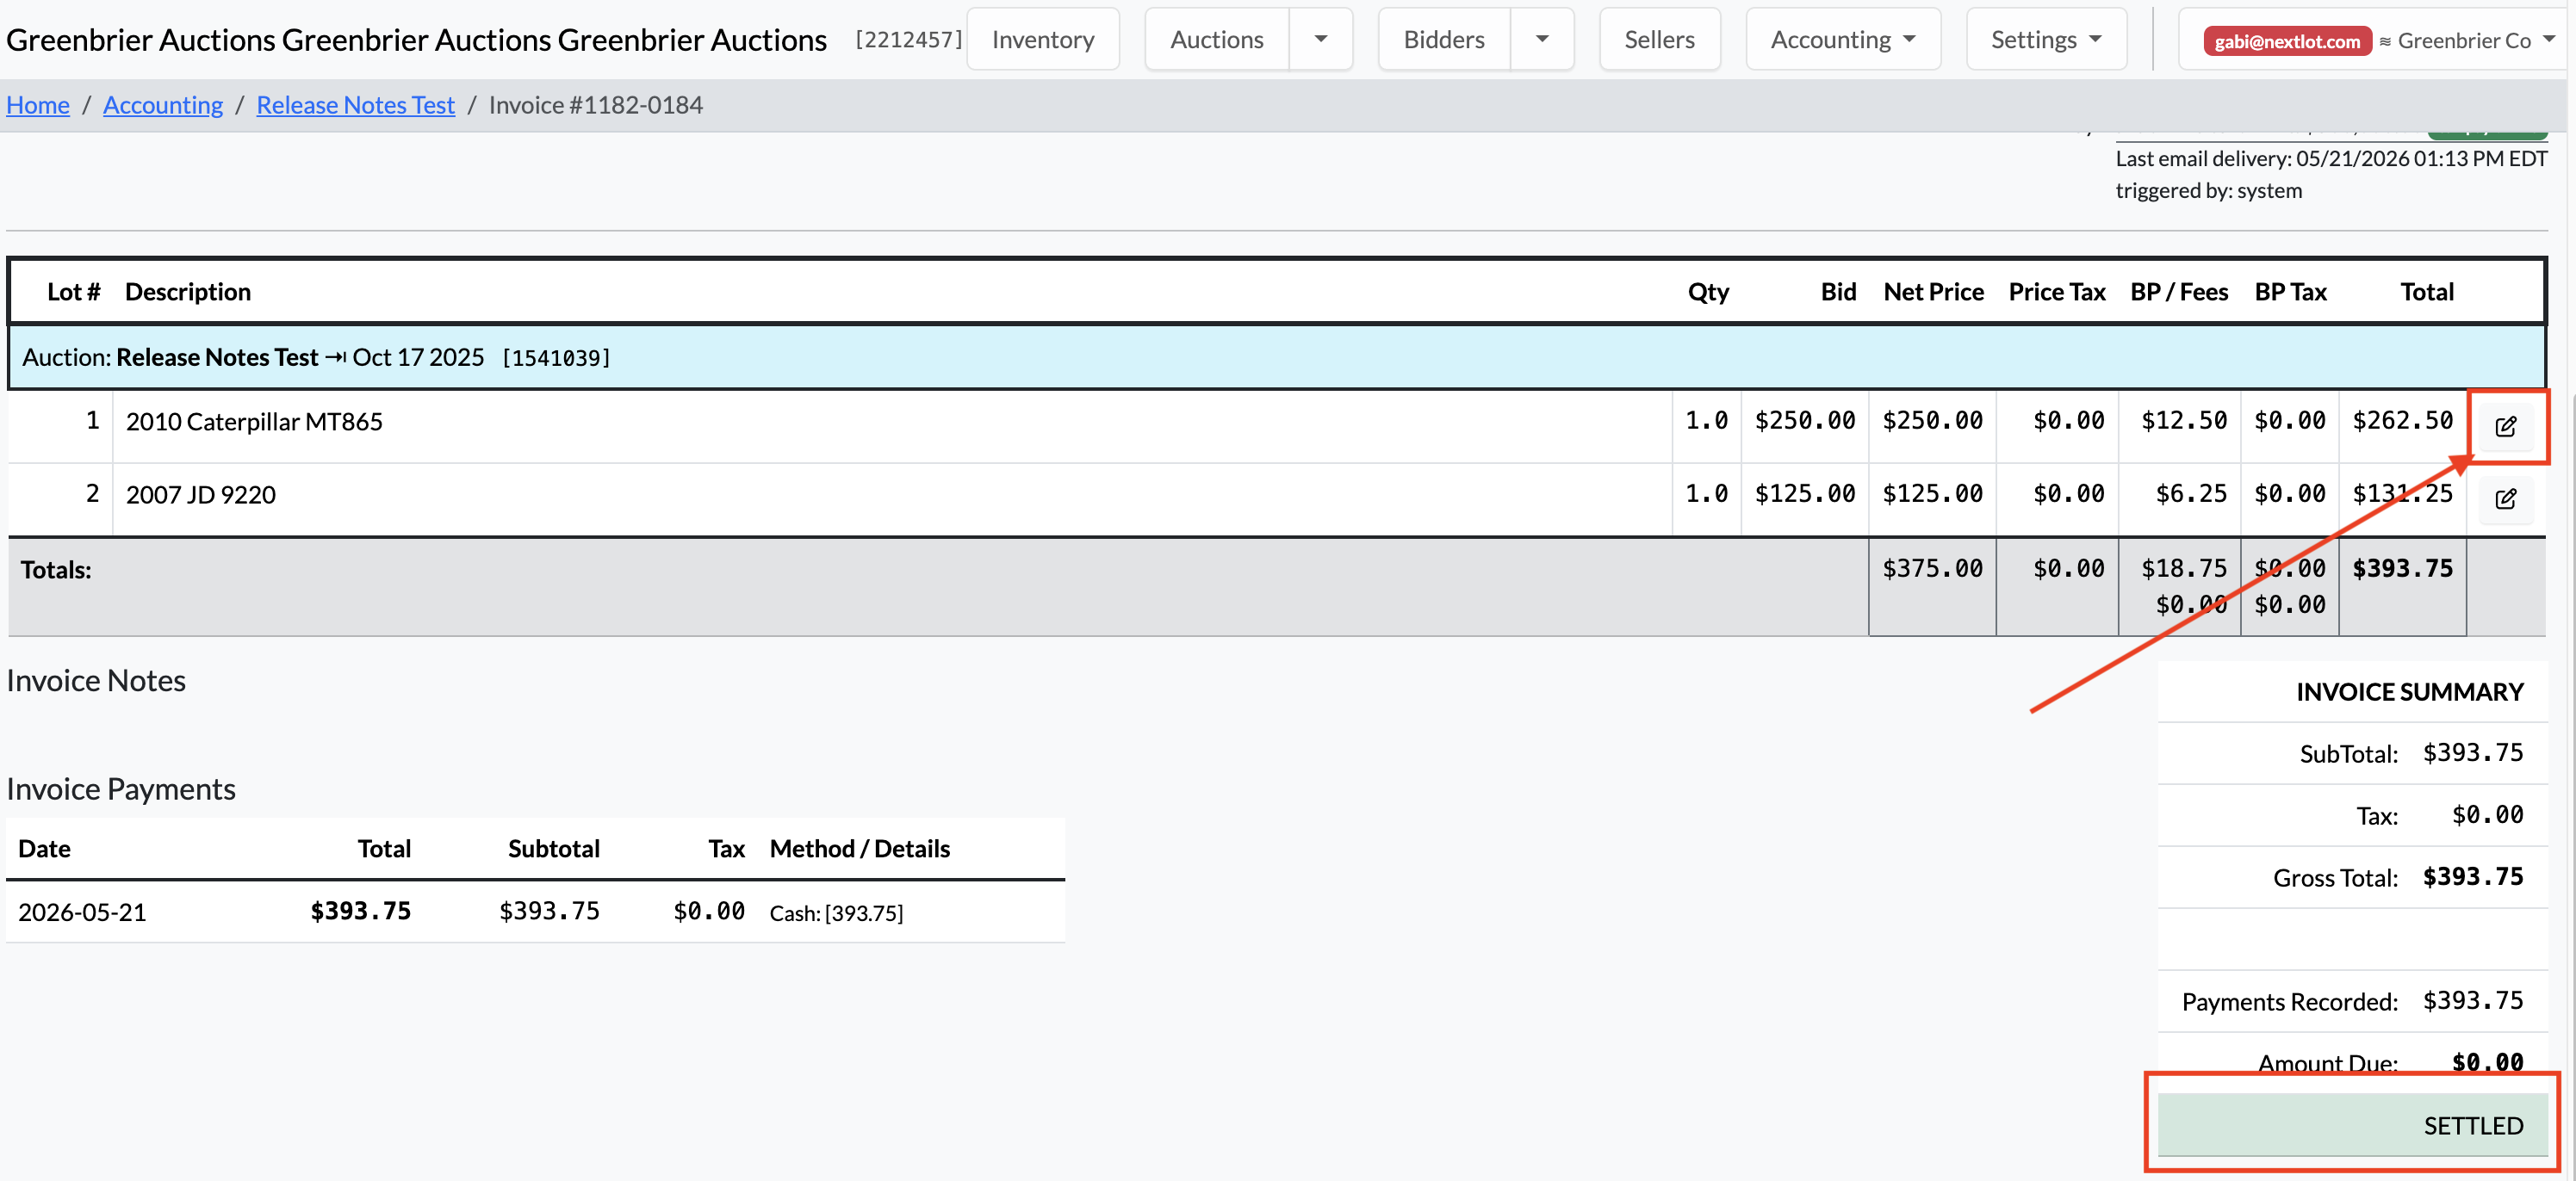Image resolution: width=2576 pixels, height=1181 pixels.
Task: Expand the Auctions split dropdown arrow
Action: 1320,39
